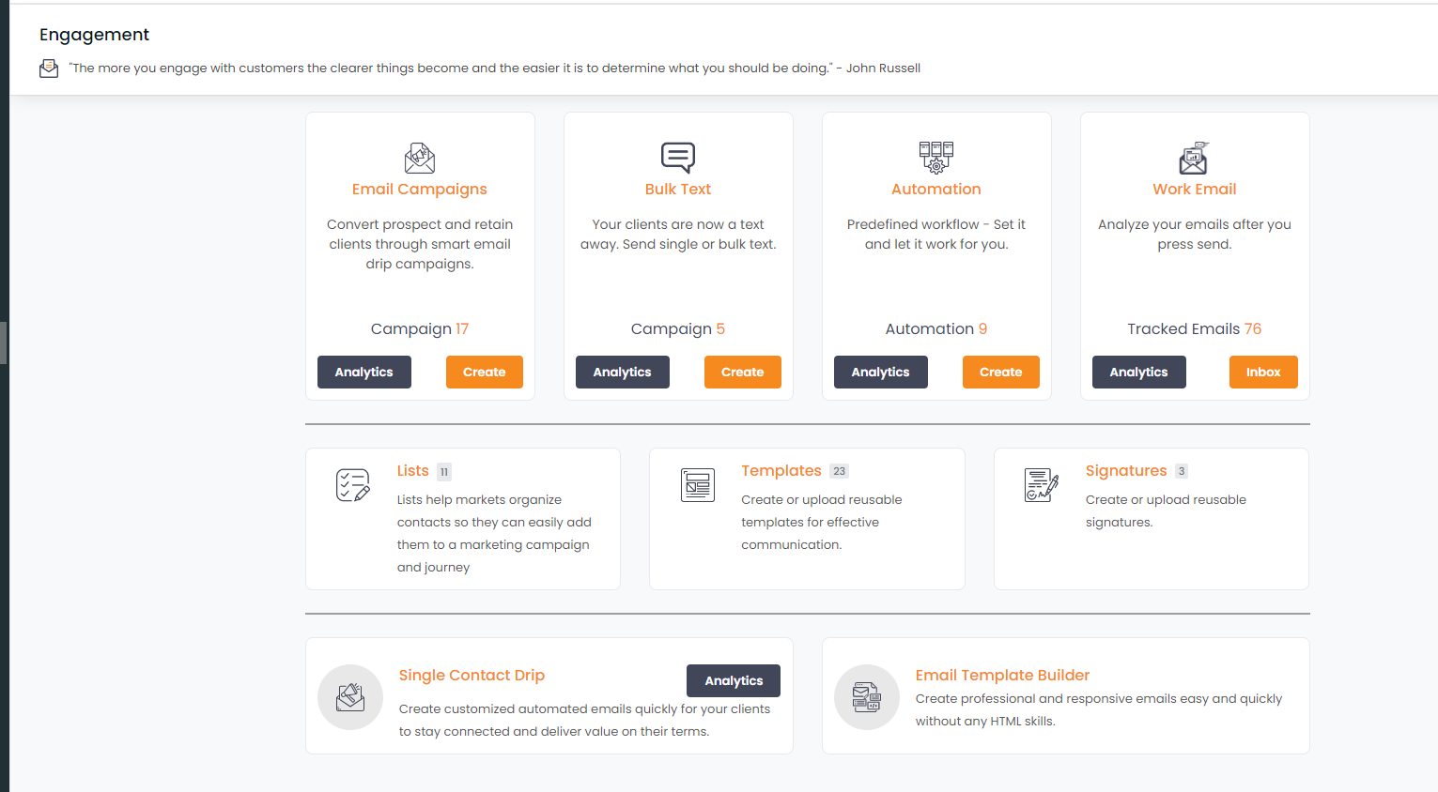This screenshot has height=792, width=1438.
Task: Click the Templates layout icon
Action: [x=698, y=485]
